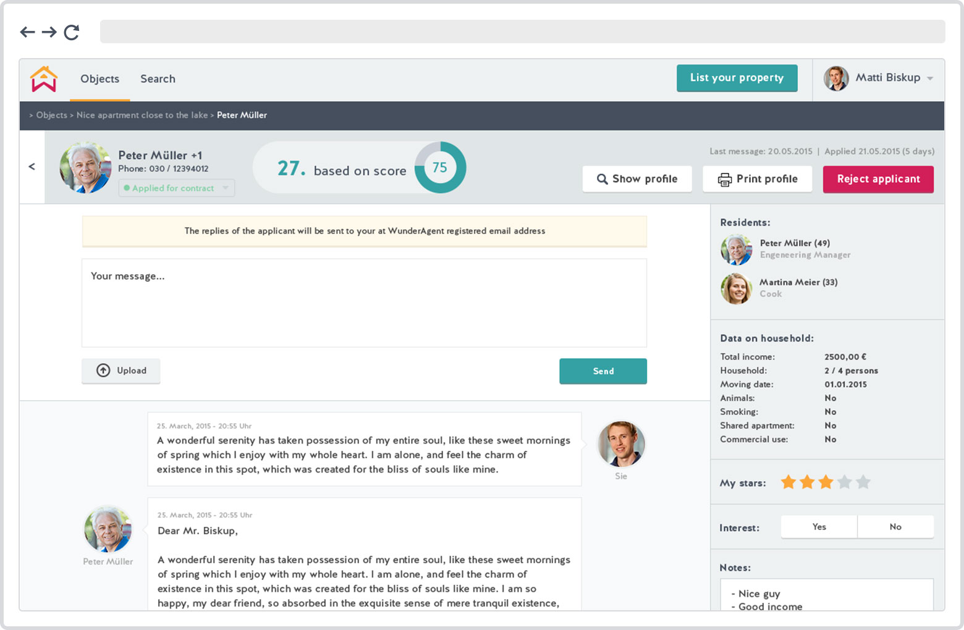Viewport: 964px width, 630px height.
Task: Click the score 75 progress ring
Action: [x=440, y=167]
